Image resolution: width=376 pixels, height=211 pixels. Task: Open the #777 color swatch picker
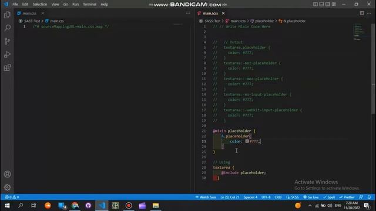247,141
